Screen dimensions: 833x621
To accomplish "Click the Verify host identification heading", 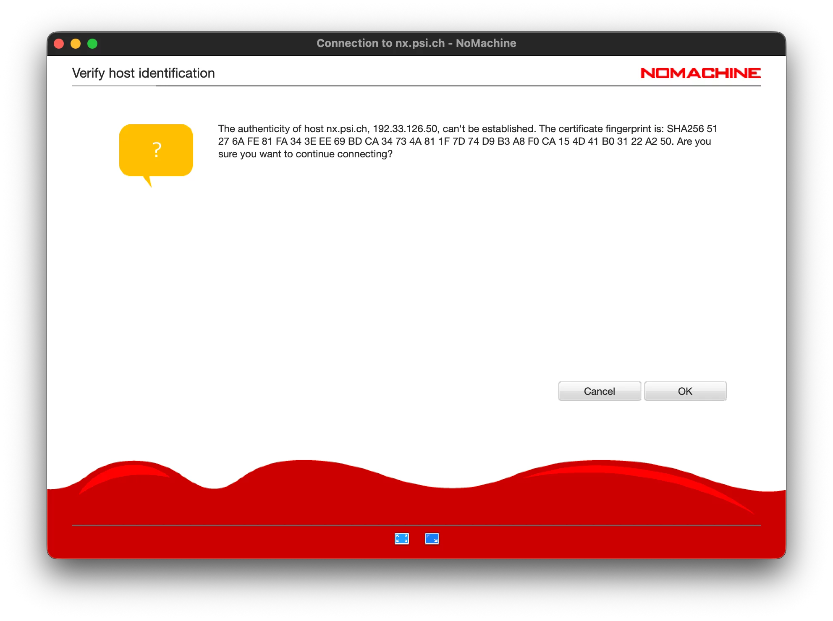I will click(144, 73).
